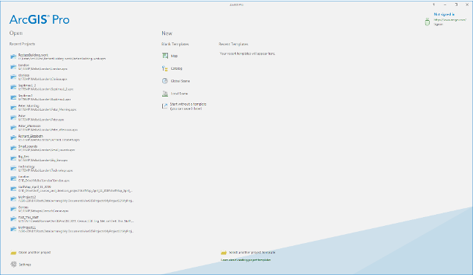Create a new blank Map project
This screenshot has height=275, width=473.
pos(170,56)
